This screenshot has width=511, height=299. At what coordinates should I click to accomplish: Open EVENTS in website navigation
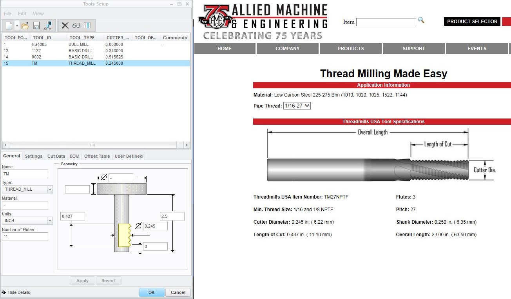[x=477, y=49]
